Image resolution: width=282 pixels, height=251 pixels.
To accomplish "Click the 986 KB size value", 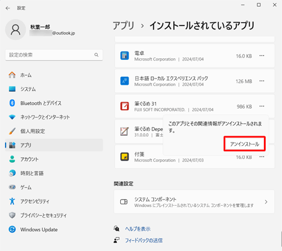I will tap(244, 106).
